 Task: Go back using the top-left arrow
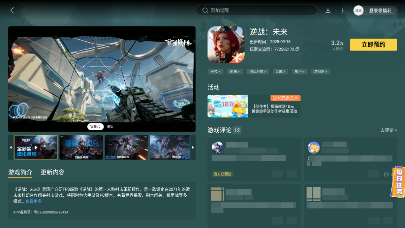click(12, 10)
